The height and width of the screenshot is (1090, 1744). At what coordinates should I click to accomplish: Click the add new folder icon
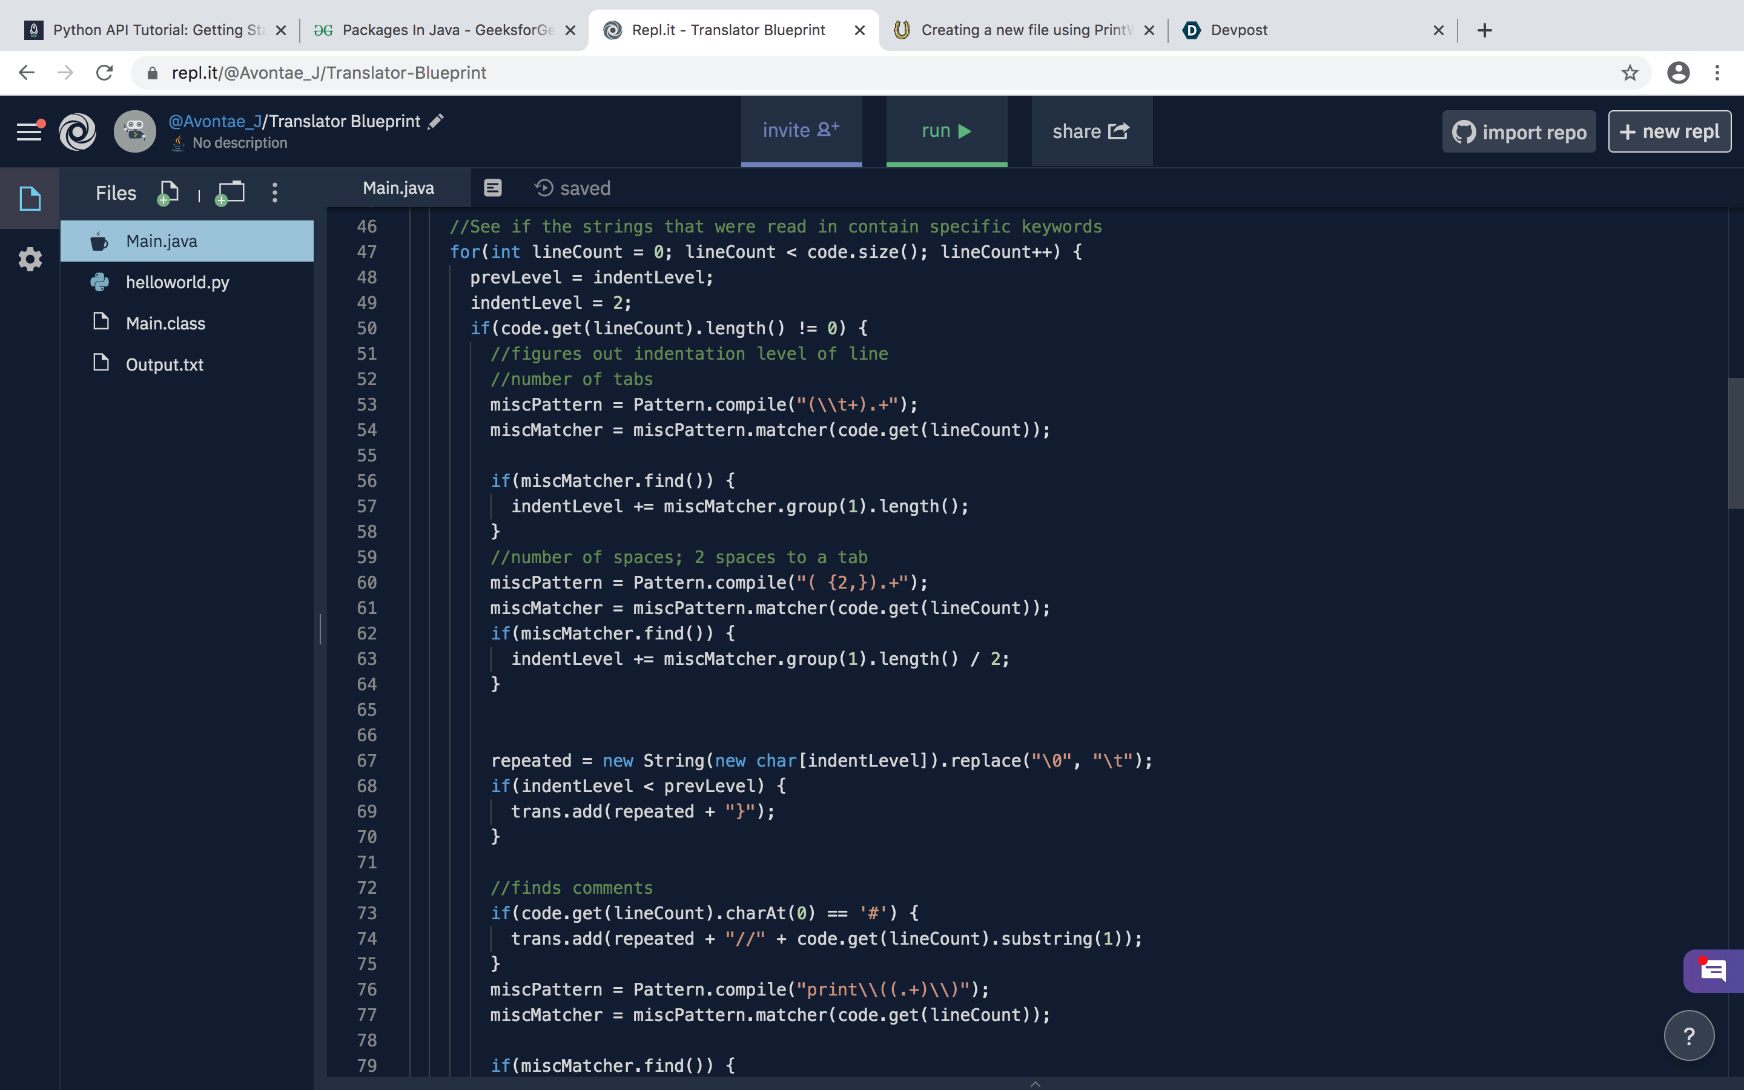231,193
